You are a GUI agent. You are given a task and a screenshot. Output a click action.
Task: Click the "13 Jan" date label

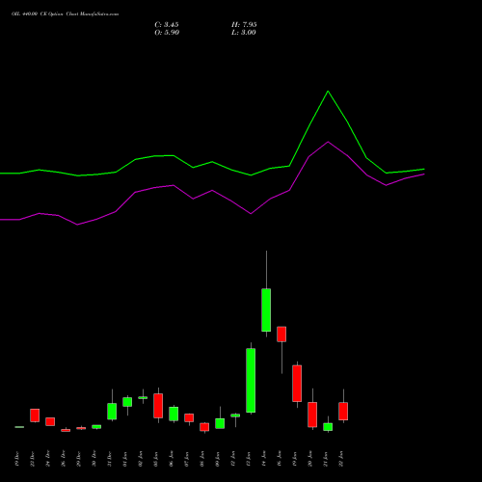[249, 459]
